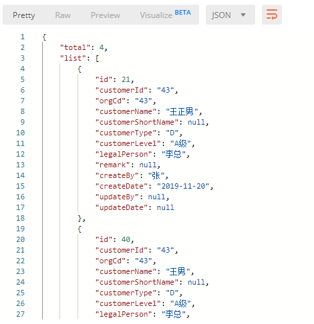Click line number 1 in gutter
The height and width of the screenshot is (324, 314).
23,37
